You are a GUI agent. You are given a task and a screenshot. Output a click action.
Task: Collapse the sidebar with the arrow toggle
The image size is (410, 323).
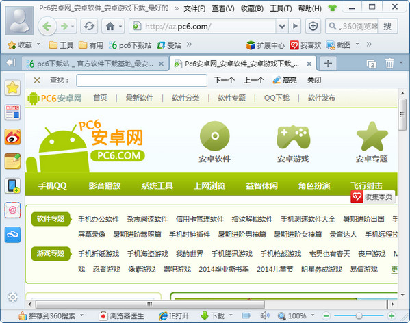(11, 63)
